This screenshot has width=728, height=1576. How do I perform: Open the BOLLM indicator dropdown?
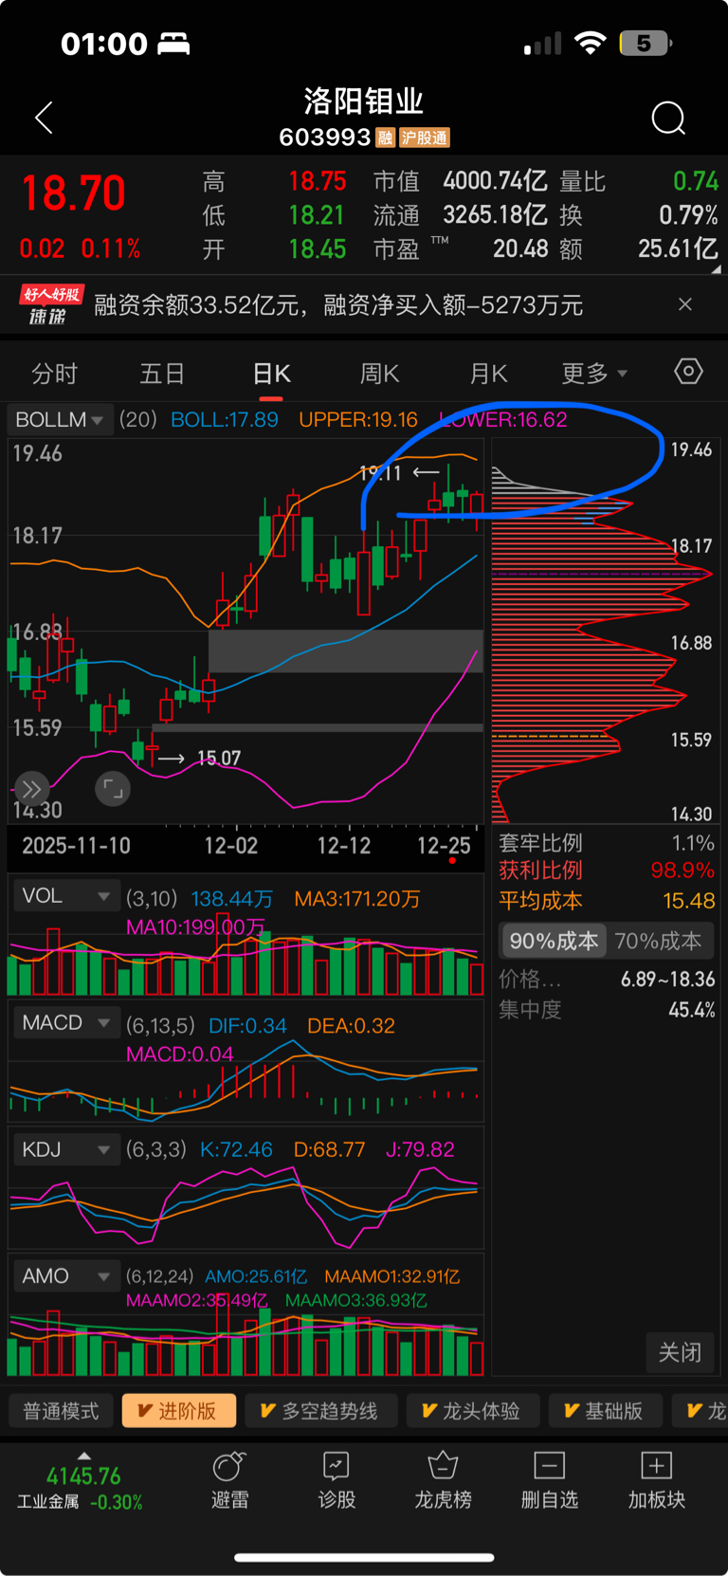[x=60, y=419]
